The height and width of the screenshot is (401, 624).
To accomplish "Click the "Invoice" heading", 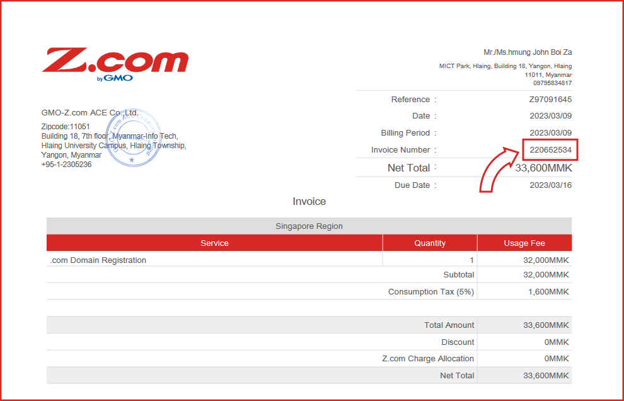I will click(309, 202).
